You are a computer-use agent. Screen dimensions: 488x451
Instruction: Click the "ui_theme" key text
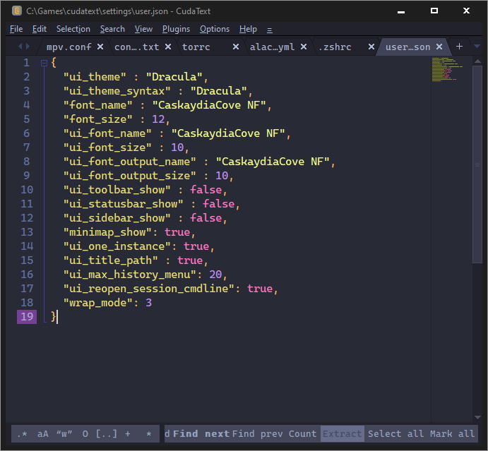[x=95, y=77]
